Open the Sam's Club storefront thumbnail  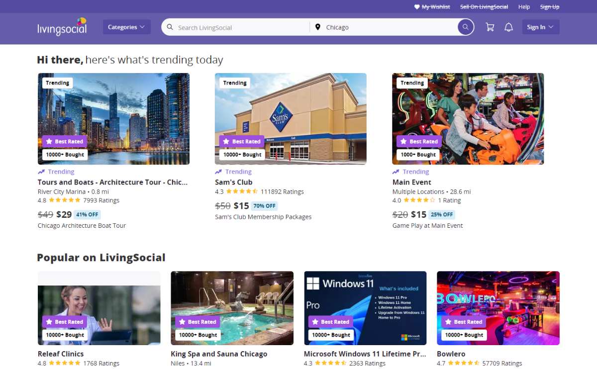pos(291,119)
